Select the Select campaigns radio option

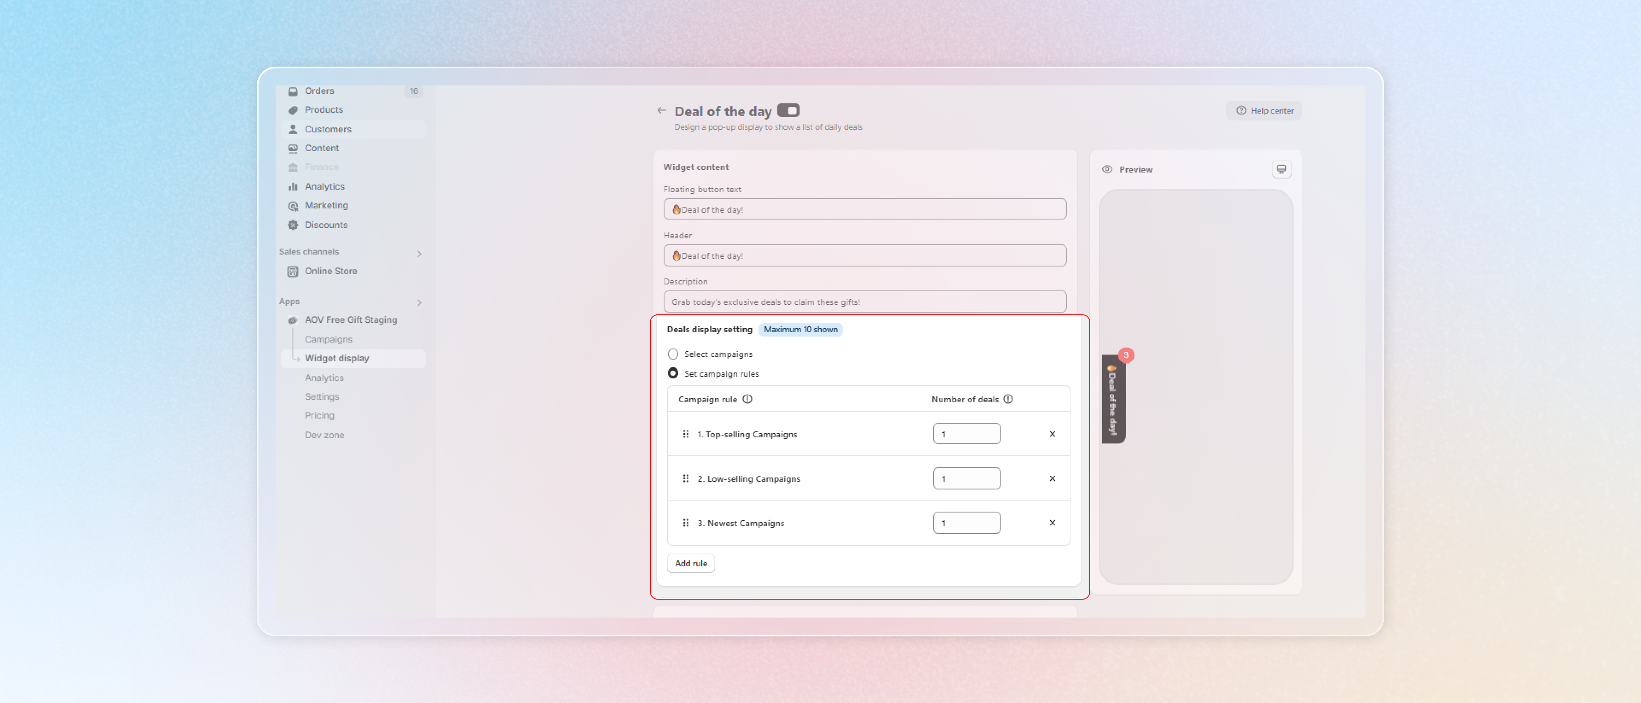click(673, 354)
